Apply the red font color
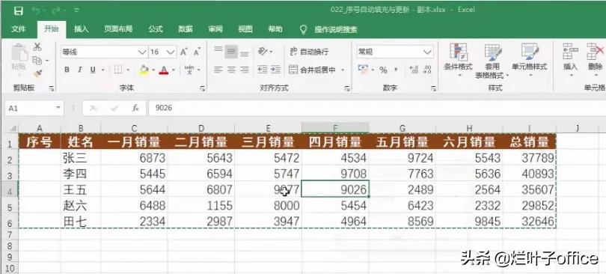 [164, 70]
